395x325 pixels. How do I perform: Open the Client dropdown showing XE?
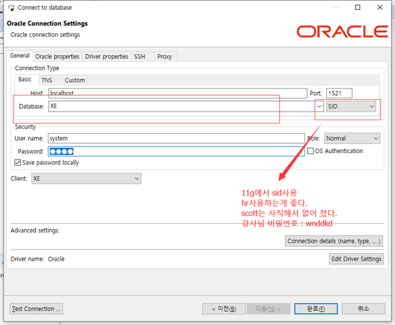(86, 179)
